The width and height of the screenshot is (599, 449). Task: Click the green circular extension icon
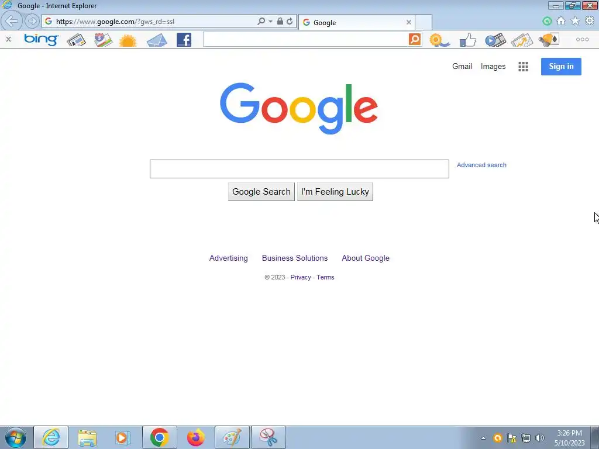pos(547,22)
